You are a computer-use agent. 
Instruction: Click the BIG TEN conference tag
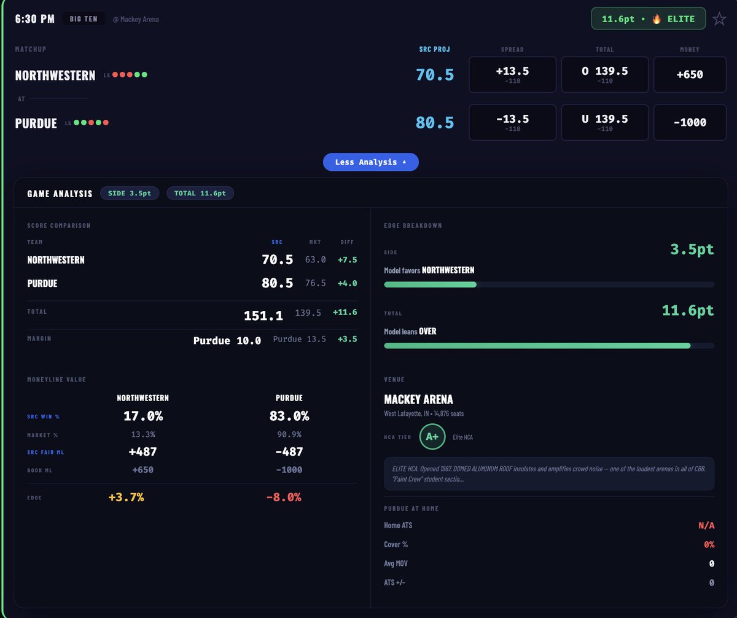click(84, 19)
